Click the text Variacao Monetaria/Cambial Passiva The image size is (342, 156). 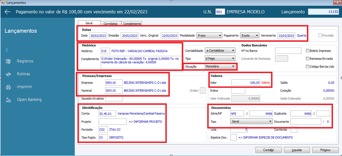(141, 113)
